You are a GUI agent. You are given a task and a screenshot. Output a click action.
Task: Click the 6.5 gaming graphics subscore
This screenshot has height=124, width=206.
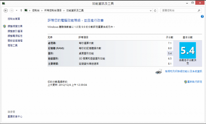click(170, 58)
